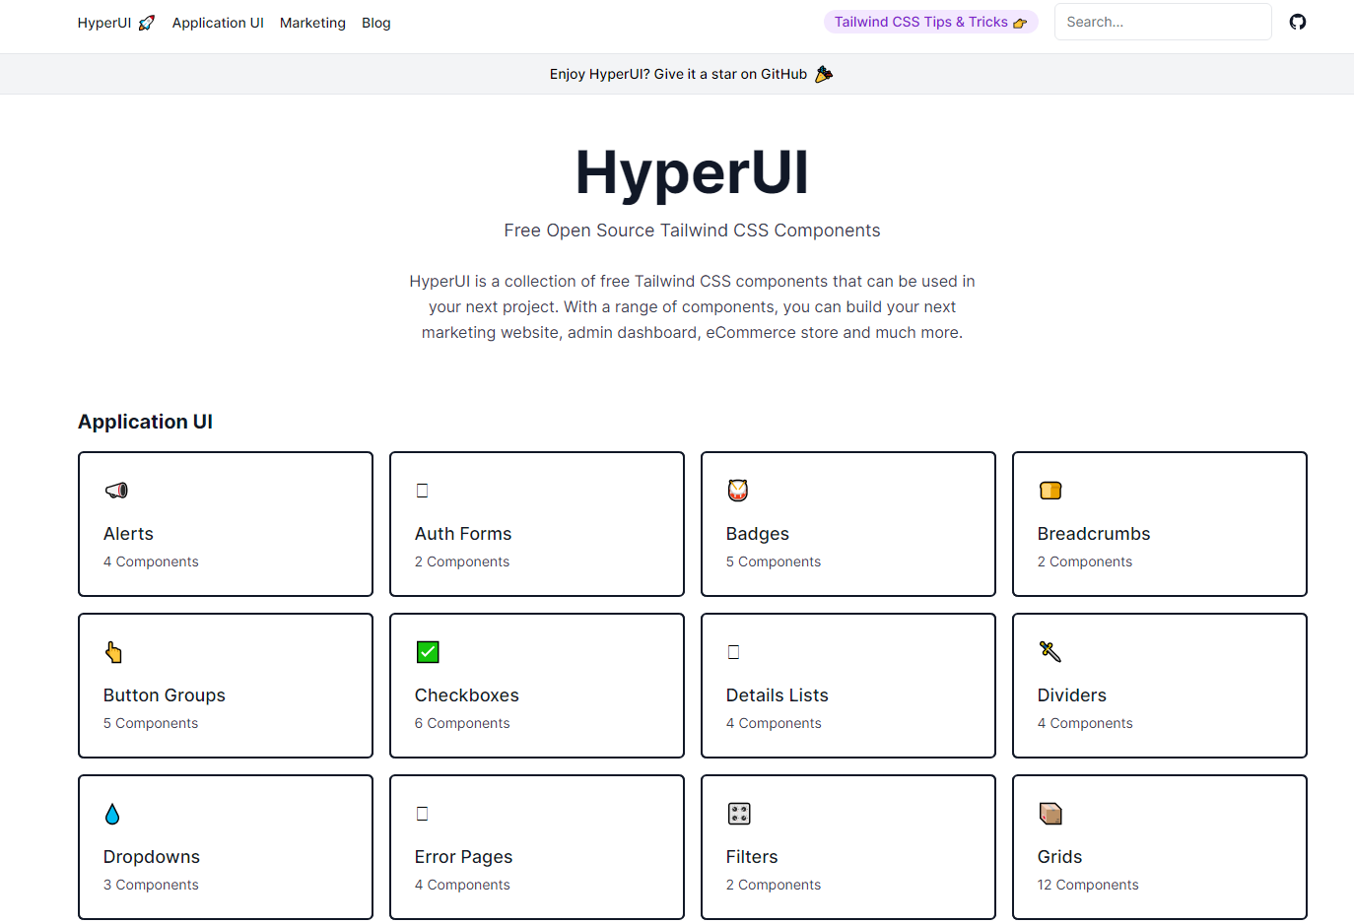Image resolution: width=1354 pixels, height=924 pixels.
Task: Open the Badges card title
Action: point(758,534)
